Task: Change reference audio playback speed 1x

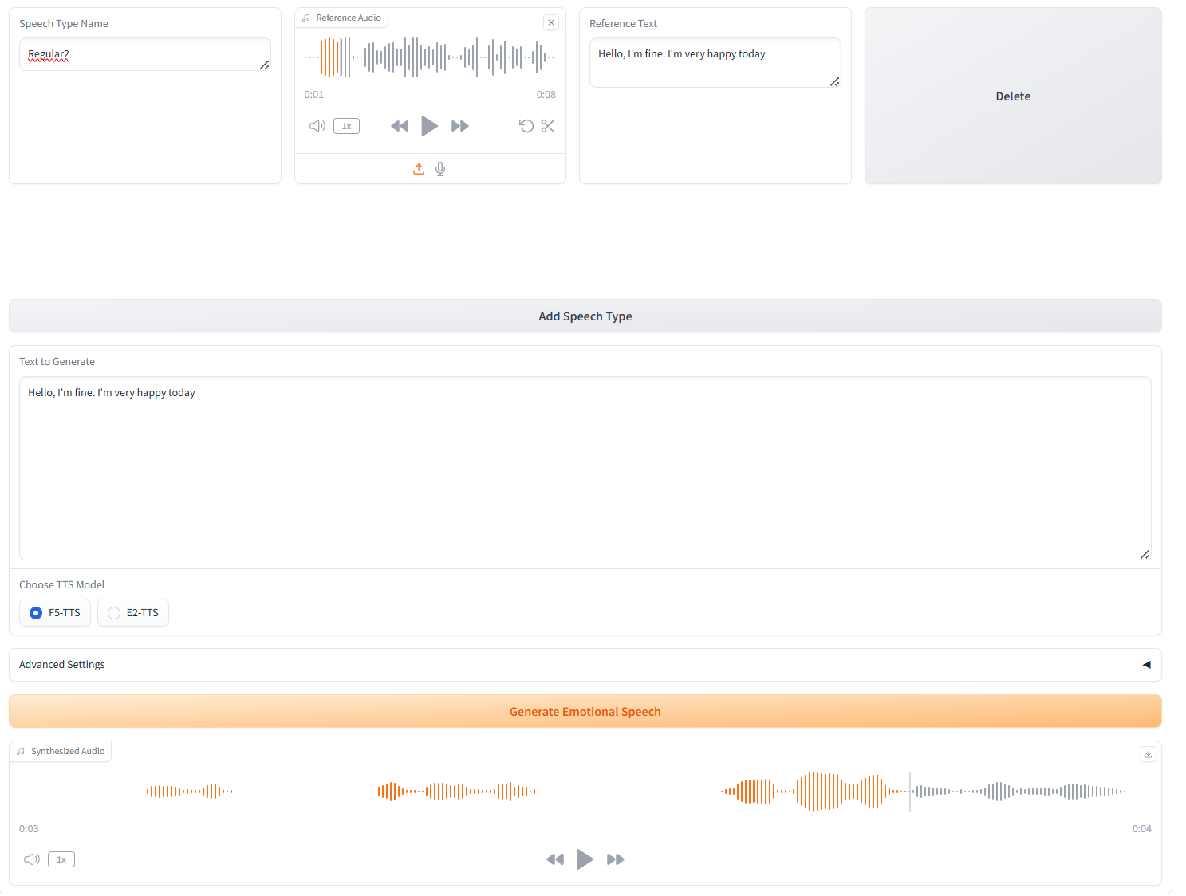Action: (x=346, y=126)
